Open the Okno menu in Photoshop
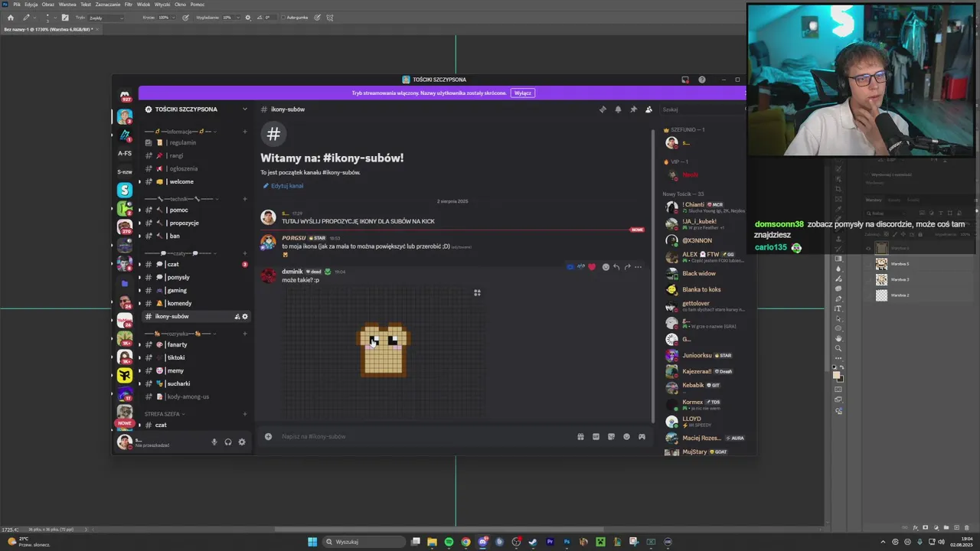980x551 pixels. tap(180, 4)
